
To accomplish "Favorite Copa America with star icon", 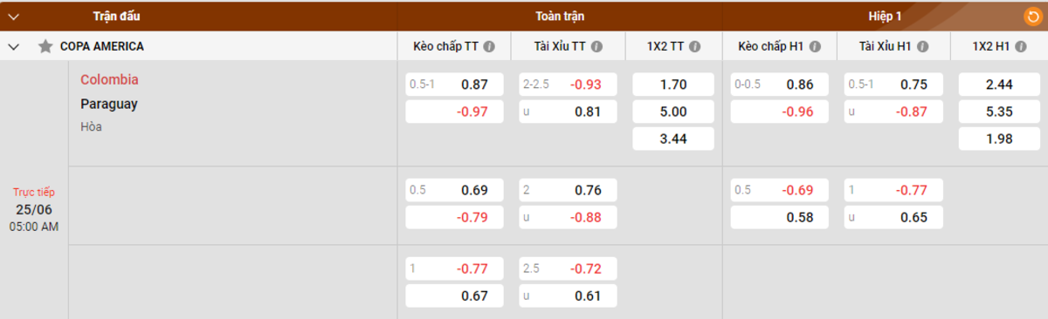I will [45, 46].
